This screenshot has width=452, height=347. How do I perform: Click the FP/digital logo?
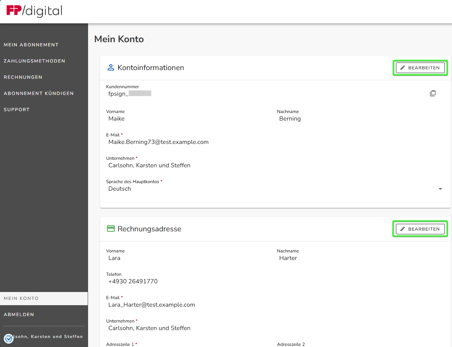[x=34, y=11]
